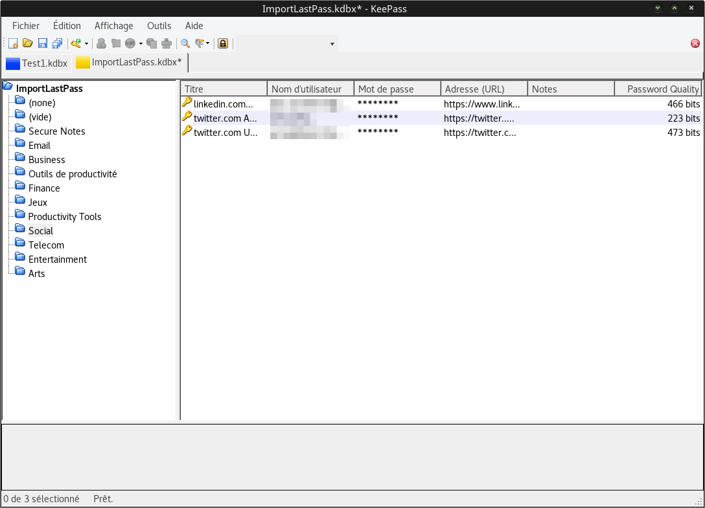Select the twitter.com A... entry
The width and height of the screenshot is (705, 508).
coord(441,118)
